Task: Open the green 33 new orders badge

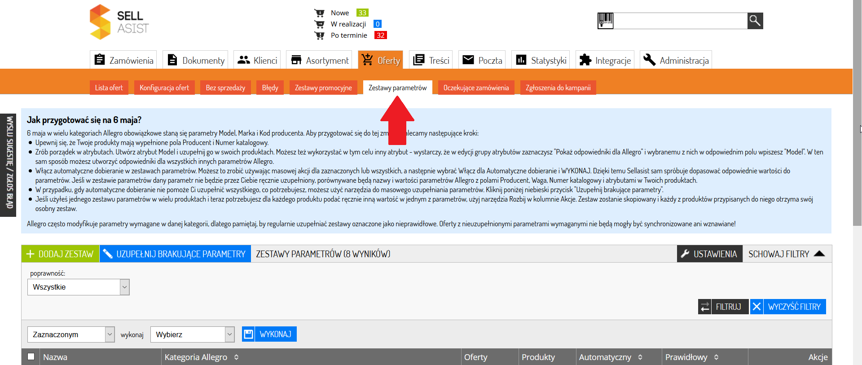Action: coord(362,13)
